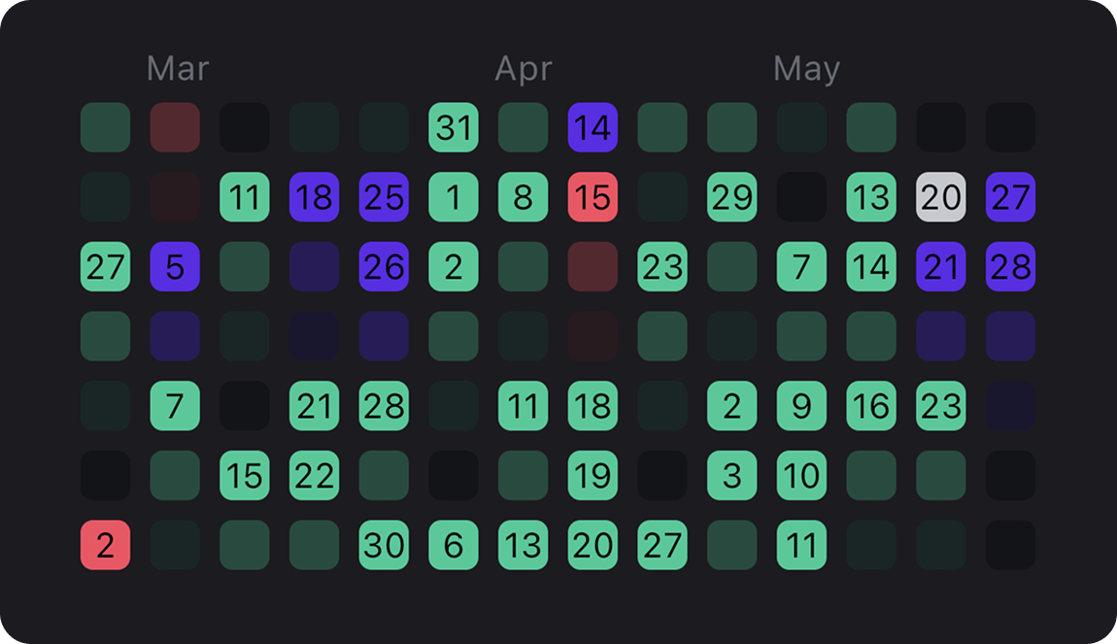Select the green March 11 cell
This screenshot has width=1117, height=644.
pos(244,197)
